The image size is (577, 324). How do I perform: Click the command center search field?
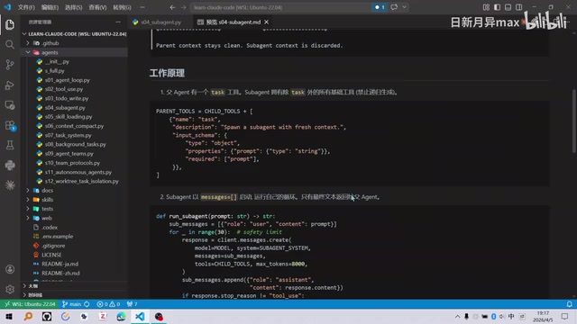click(x=281, y=7)
